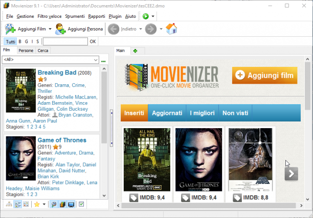Open the Indietro history dropdown arrow
The image size is (313, 218).
(141, 29)
